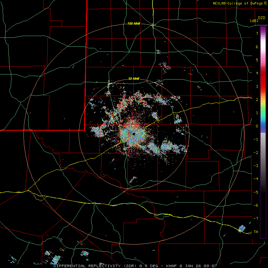This screenshot has height=268, width=268.
Task: Click the 50 NMI range ring label
Action: [x=134, y=79]
